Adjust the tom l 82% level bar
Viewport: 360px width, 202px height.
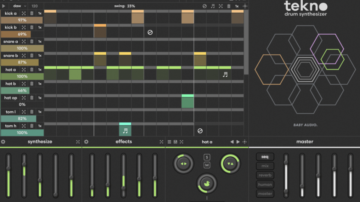coord(22,119)
